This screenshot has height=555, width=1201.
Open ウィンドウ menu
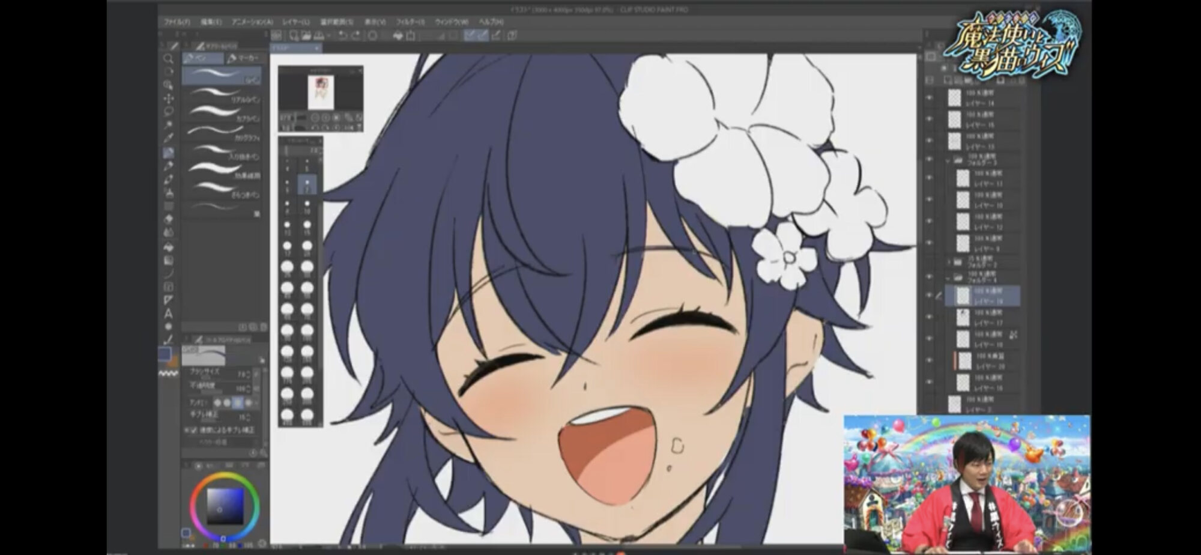click(452, 22)
